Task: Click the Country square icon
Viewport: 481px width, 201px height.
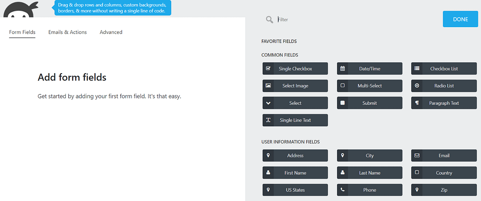Action: click(417, 172)
